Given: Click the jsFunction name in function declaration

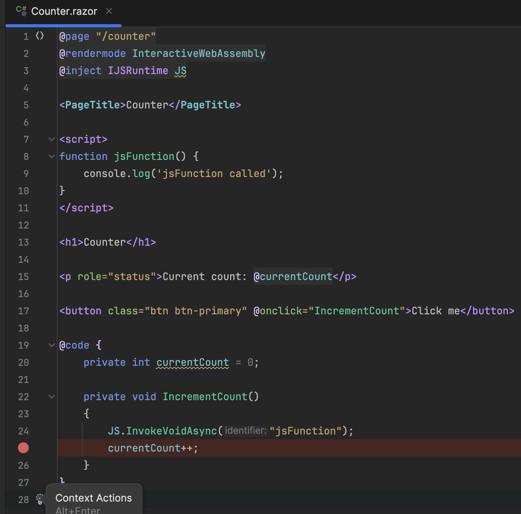Looking at the screenshot, I should click(144, 156).
